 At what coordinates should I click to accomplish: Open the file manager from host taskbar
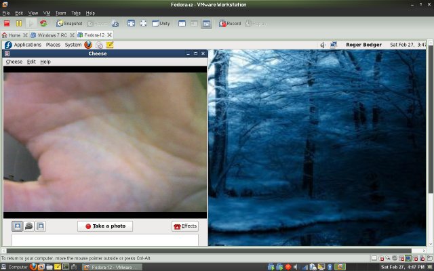(50, 267)
